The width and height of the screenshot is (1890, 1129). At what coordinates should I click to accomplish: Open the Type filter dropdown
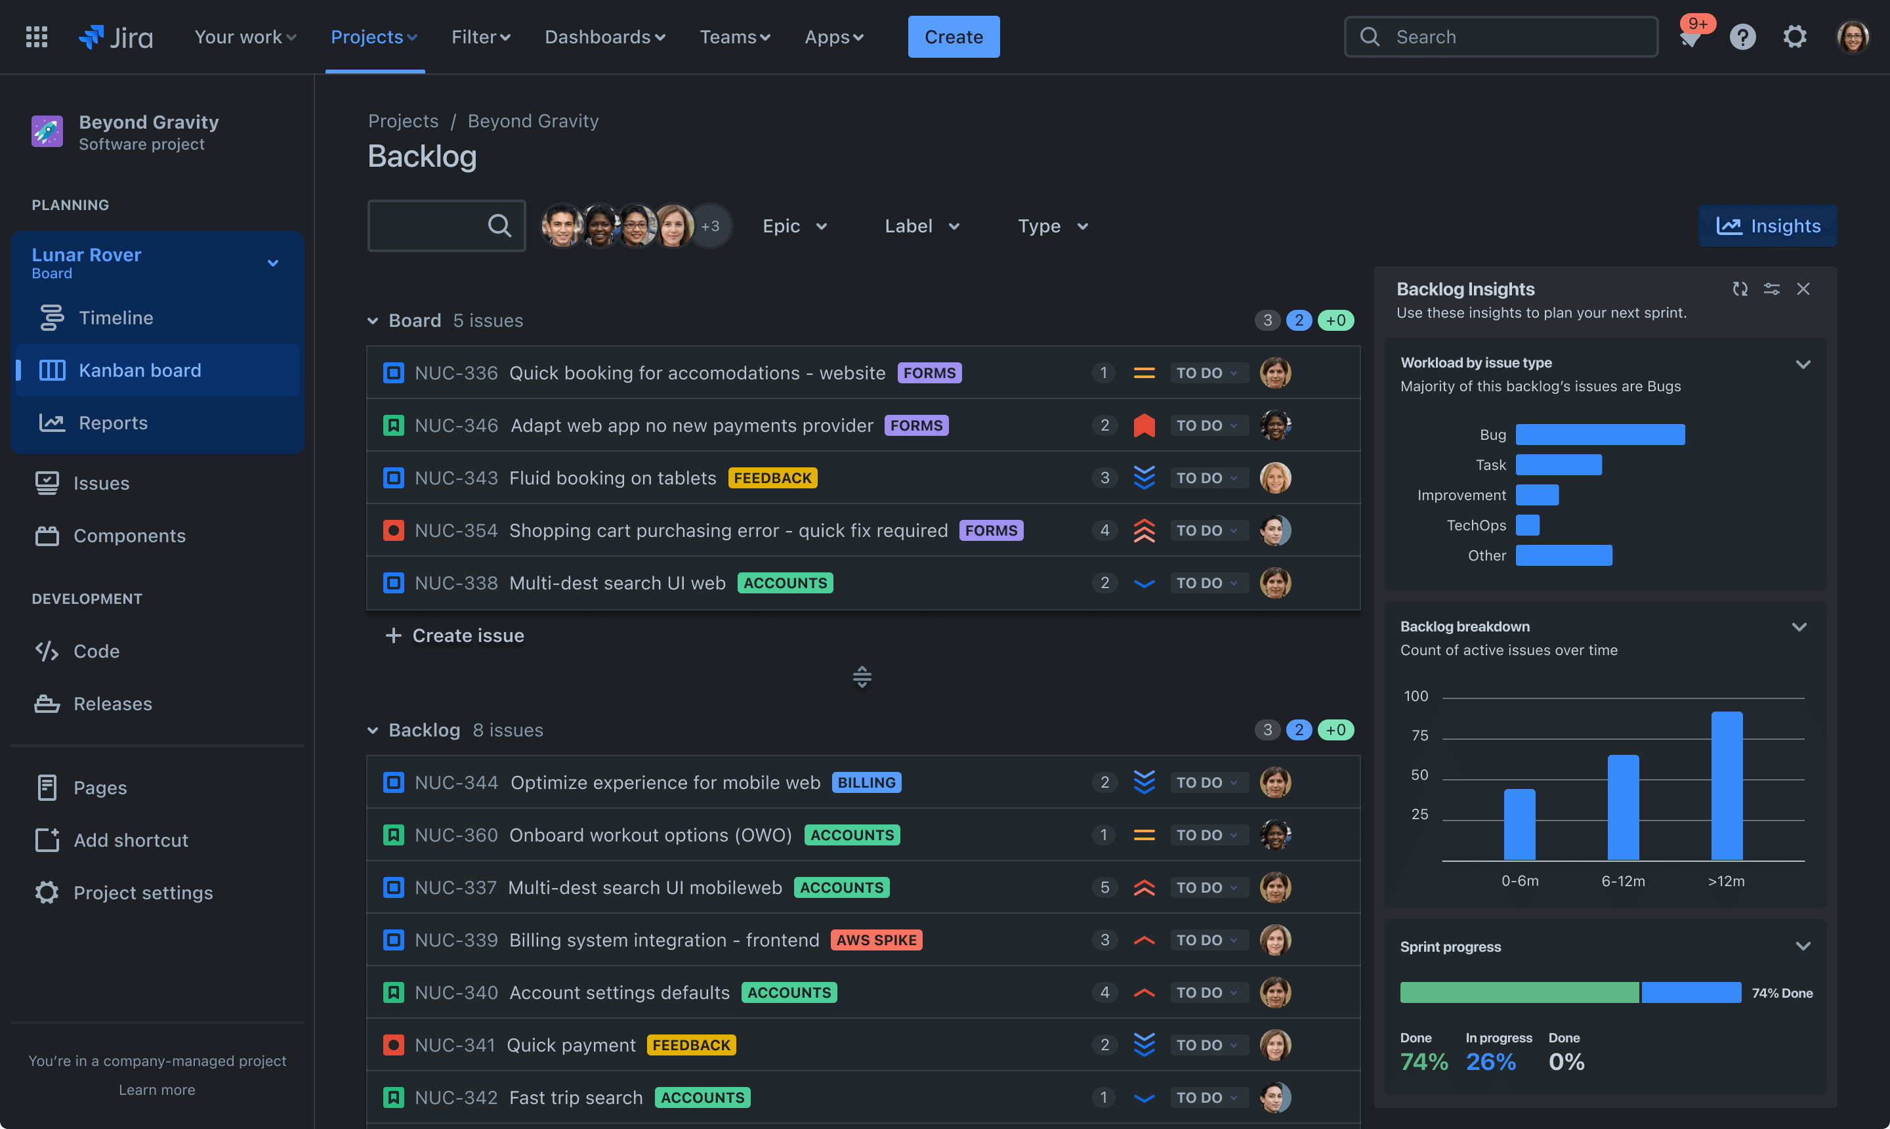pos(1052,224)
